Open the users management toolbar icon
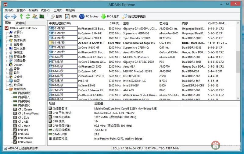This screenshot has width=244, height=154. pos(35,16)
